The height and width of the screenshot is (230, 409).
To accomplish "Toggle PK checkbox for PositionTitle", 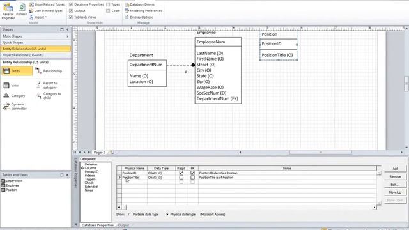I will pos(192,178).
